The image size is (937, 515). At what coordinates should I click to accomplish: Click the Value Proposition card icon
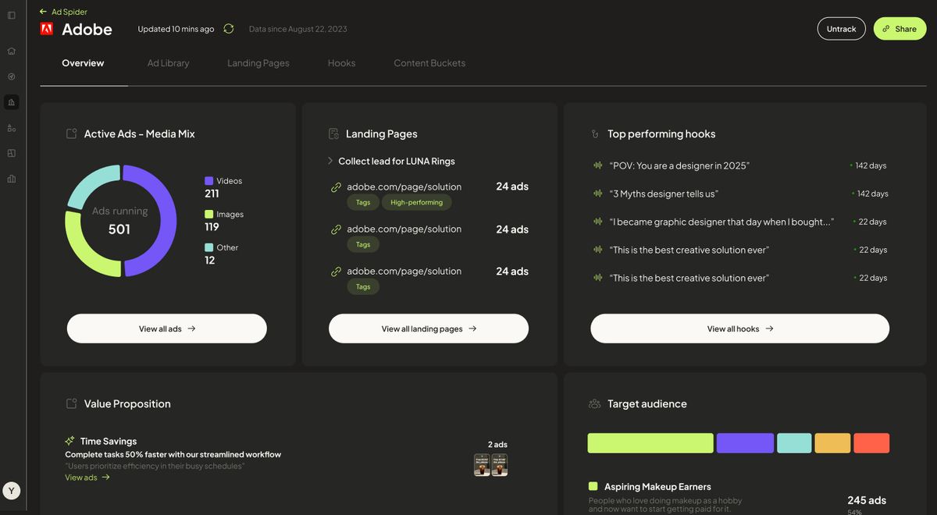point(72,403)
